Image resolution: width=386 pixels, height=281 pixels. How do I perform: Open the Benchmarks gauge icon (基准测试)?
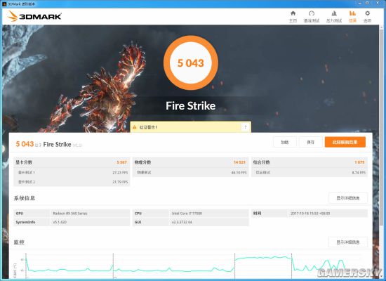(x=312, y=16)
